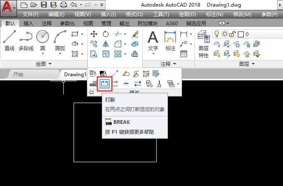Click the Rotate tool icon
Image resolution: width=283 pixels, height=186 pixels.
(x=106, y=34)
